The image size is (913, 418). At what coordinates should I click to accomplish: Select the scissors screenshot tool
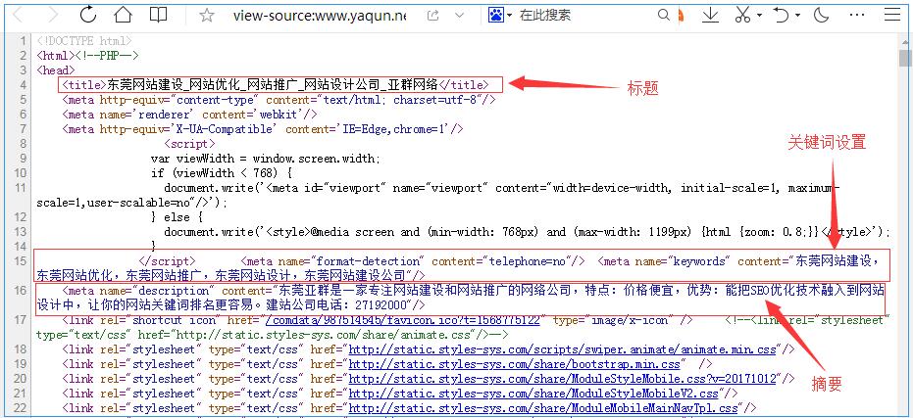pyautogui.click(x=742, y=15)
